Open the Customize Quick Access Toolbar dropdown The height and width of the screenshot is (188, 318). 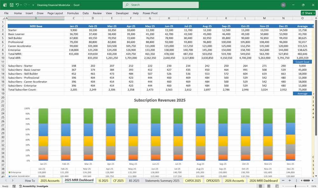tap(33, 5)
